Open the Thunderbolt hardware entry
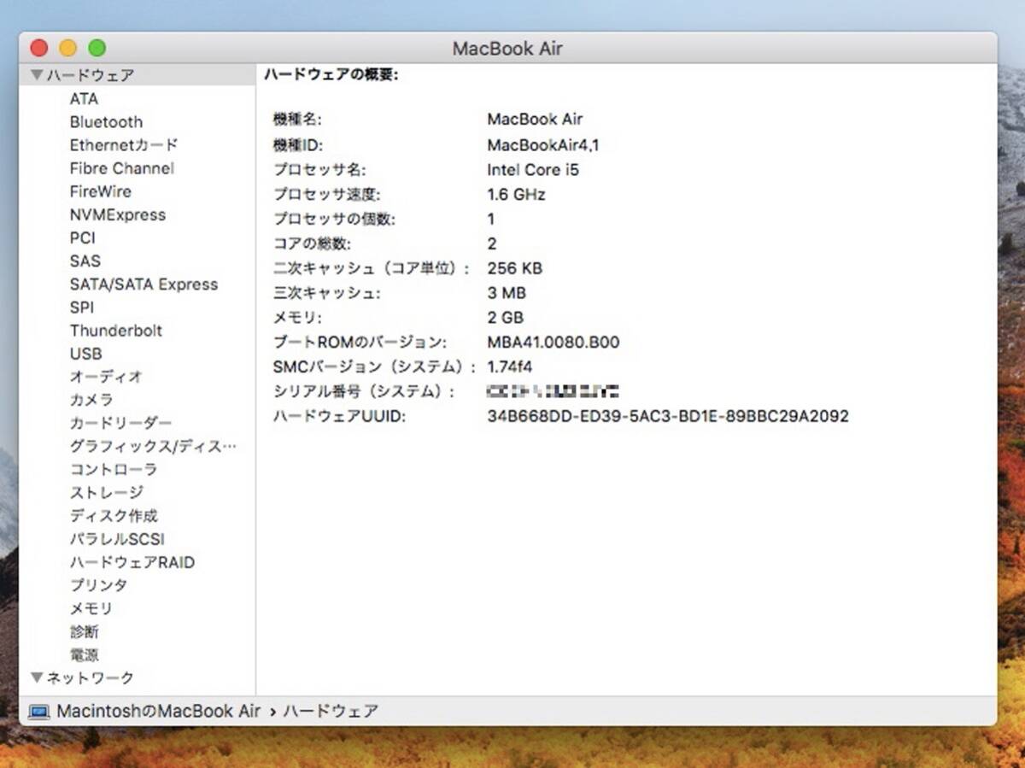Viewport: 1025px width, 768px height. tap(115, 331)
